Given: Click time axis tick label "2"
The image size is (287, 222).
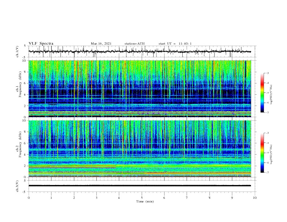Looking at the screenshot, I should 74,198.
